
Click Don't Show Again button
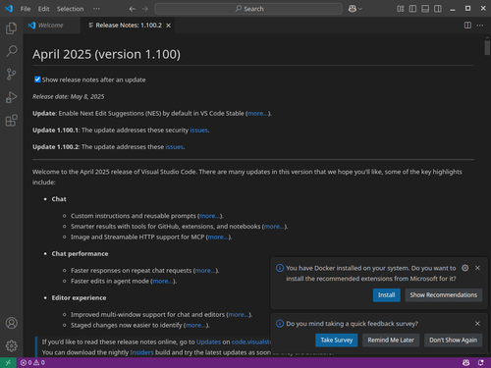coord(454,341)
